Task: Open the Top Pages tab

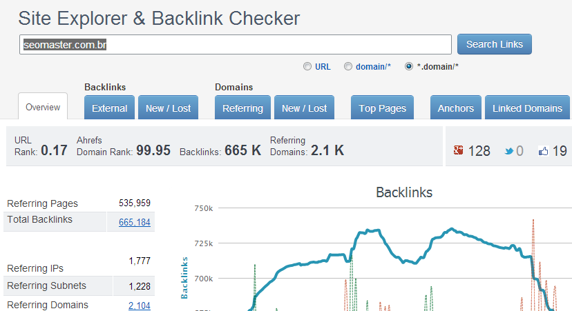Action: [382, 108]
